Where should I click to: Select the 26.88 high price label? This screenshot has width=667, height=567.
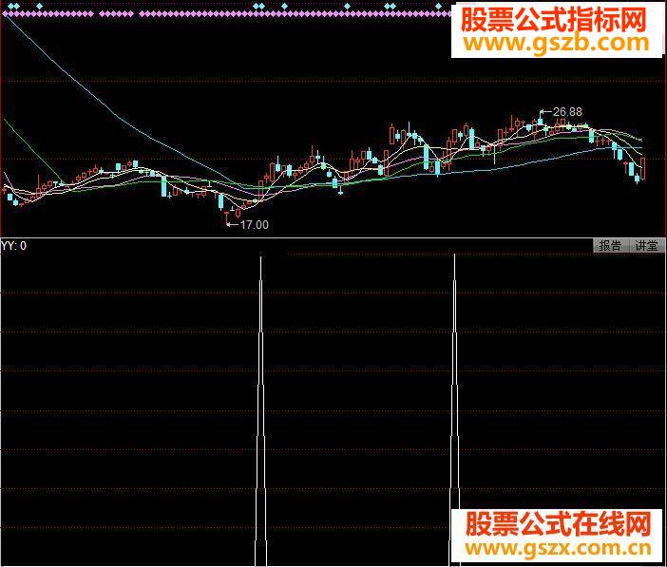[567, 112]
